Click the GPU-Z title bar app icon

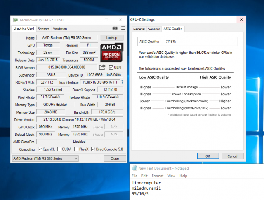click(15, 19)
